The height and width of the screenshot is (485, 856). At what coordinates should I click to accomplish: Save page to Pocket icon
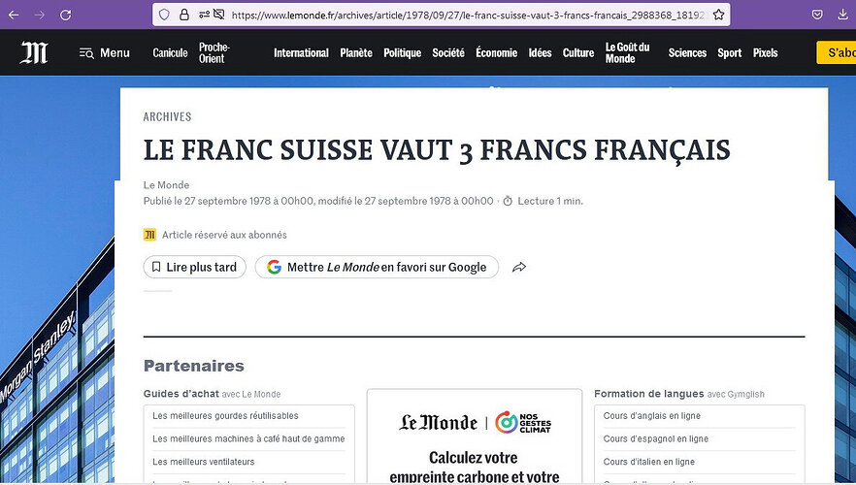point(817,15)
